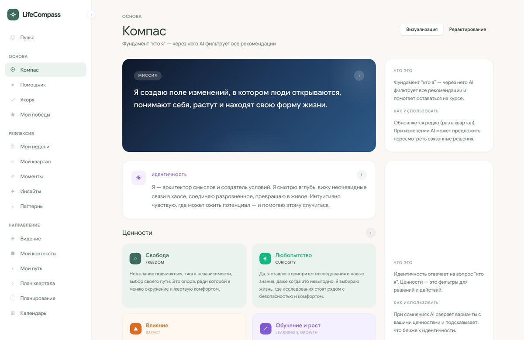The image size is (524, 340).
Task: Open Мой путь in the sidebar
Action: (x=46, y=268)
